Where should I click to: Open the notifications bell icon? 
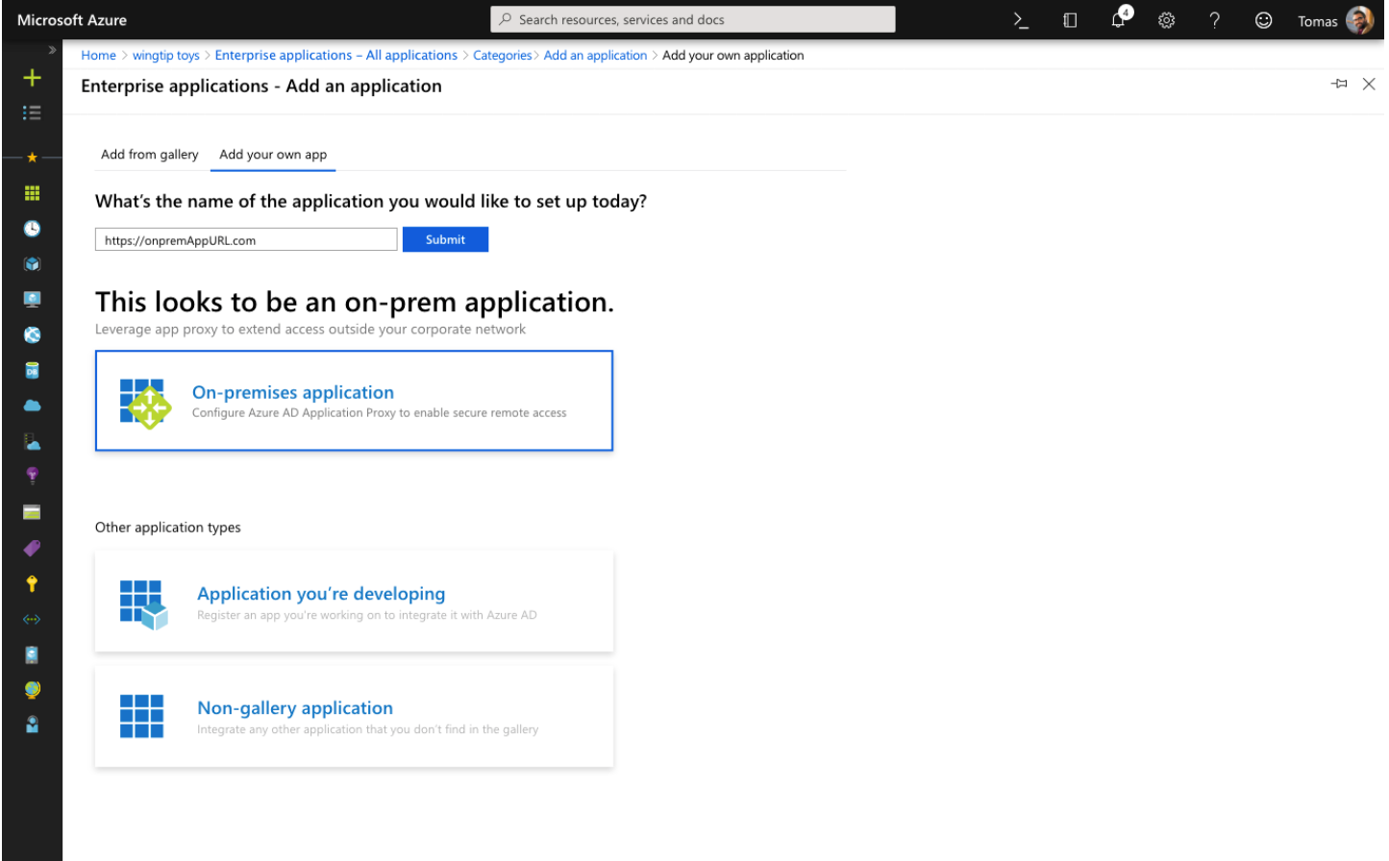(1119, 19)
